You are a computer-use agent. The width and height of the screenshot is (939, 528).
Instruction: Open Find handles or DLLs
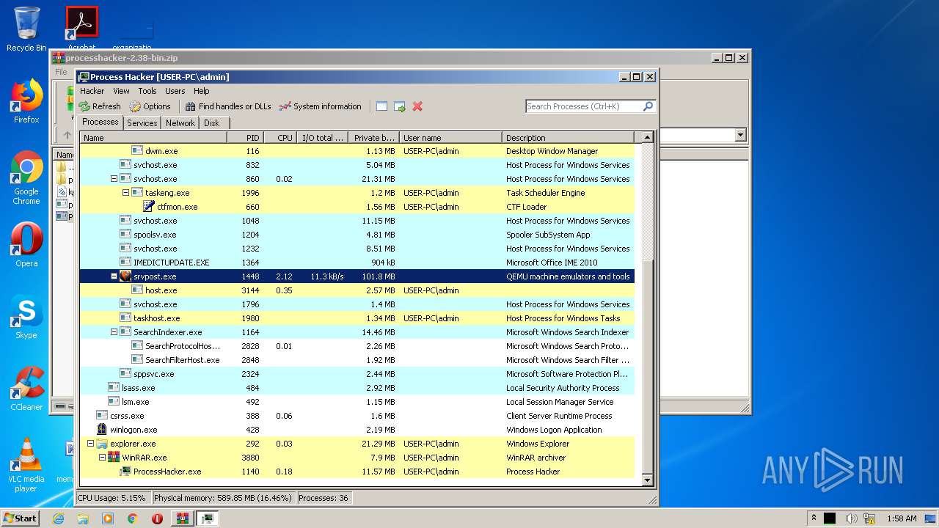point(227,106)
